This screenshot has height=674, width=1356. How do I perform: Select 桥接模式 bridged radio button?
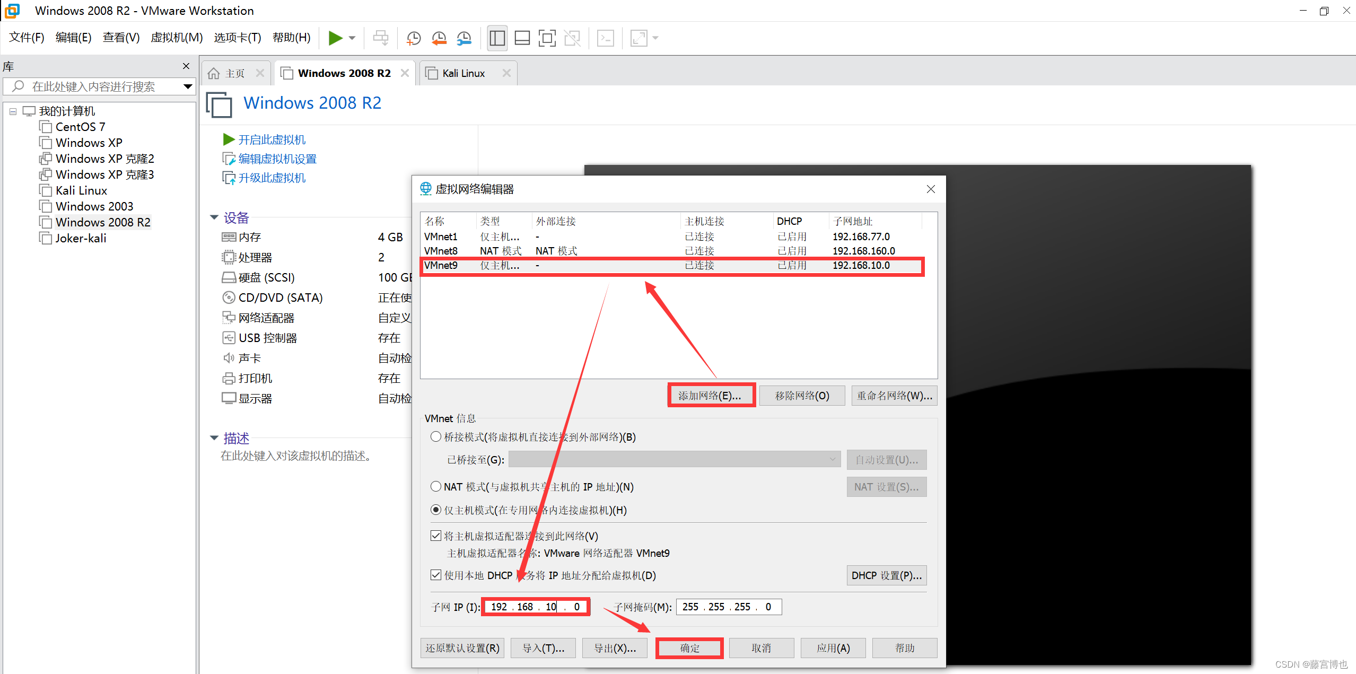pos(436,436)
